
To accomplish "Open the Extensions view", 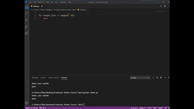I will tap(27, 33).
